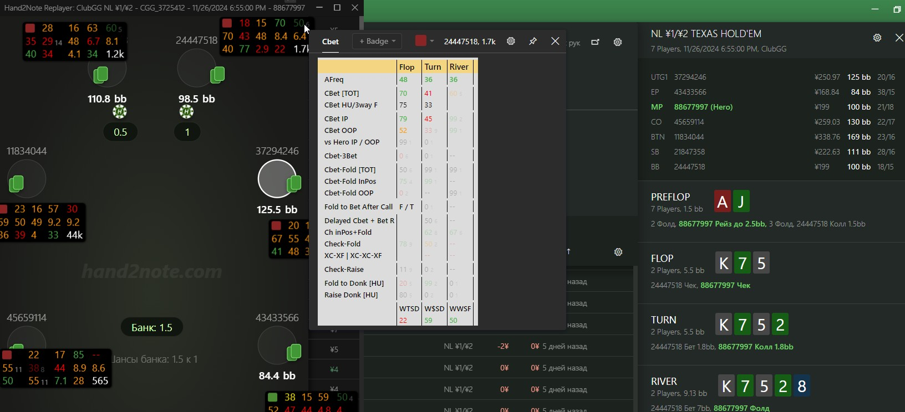Click the blind chip icon under 110.8 bb

point(120,112)
